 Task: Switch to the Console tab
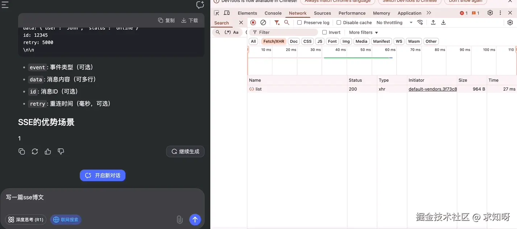[273, 13]
